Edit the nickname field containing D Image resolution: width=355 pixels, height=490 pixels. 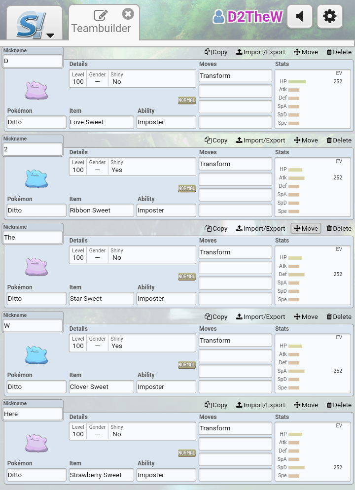[33, 61]
